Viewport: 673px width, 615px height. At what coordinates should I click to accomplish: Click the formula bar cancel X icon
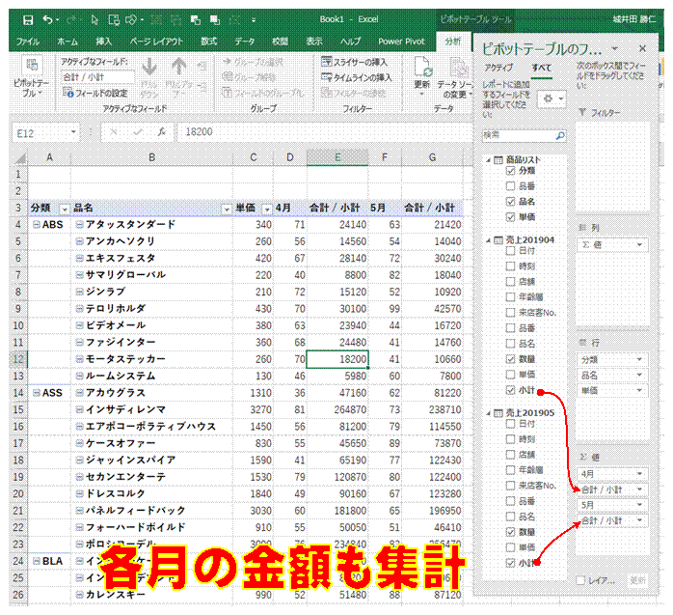[x=114, y=132]
